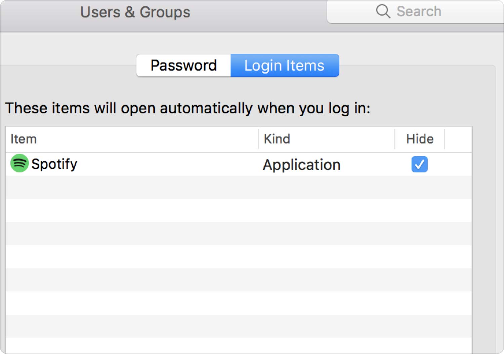Sort by the Item column header
The image size is (504, 354).
point(132,139)
